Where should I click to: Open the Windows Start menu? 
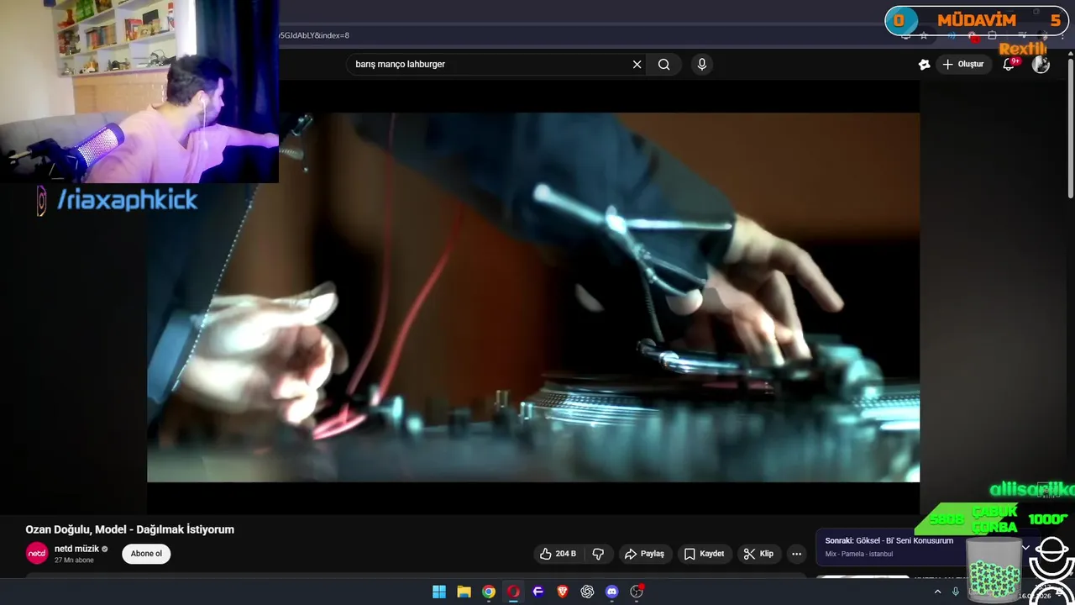tap(439, 592)
